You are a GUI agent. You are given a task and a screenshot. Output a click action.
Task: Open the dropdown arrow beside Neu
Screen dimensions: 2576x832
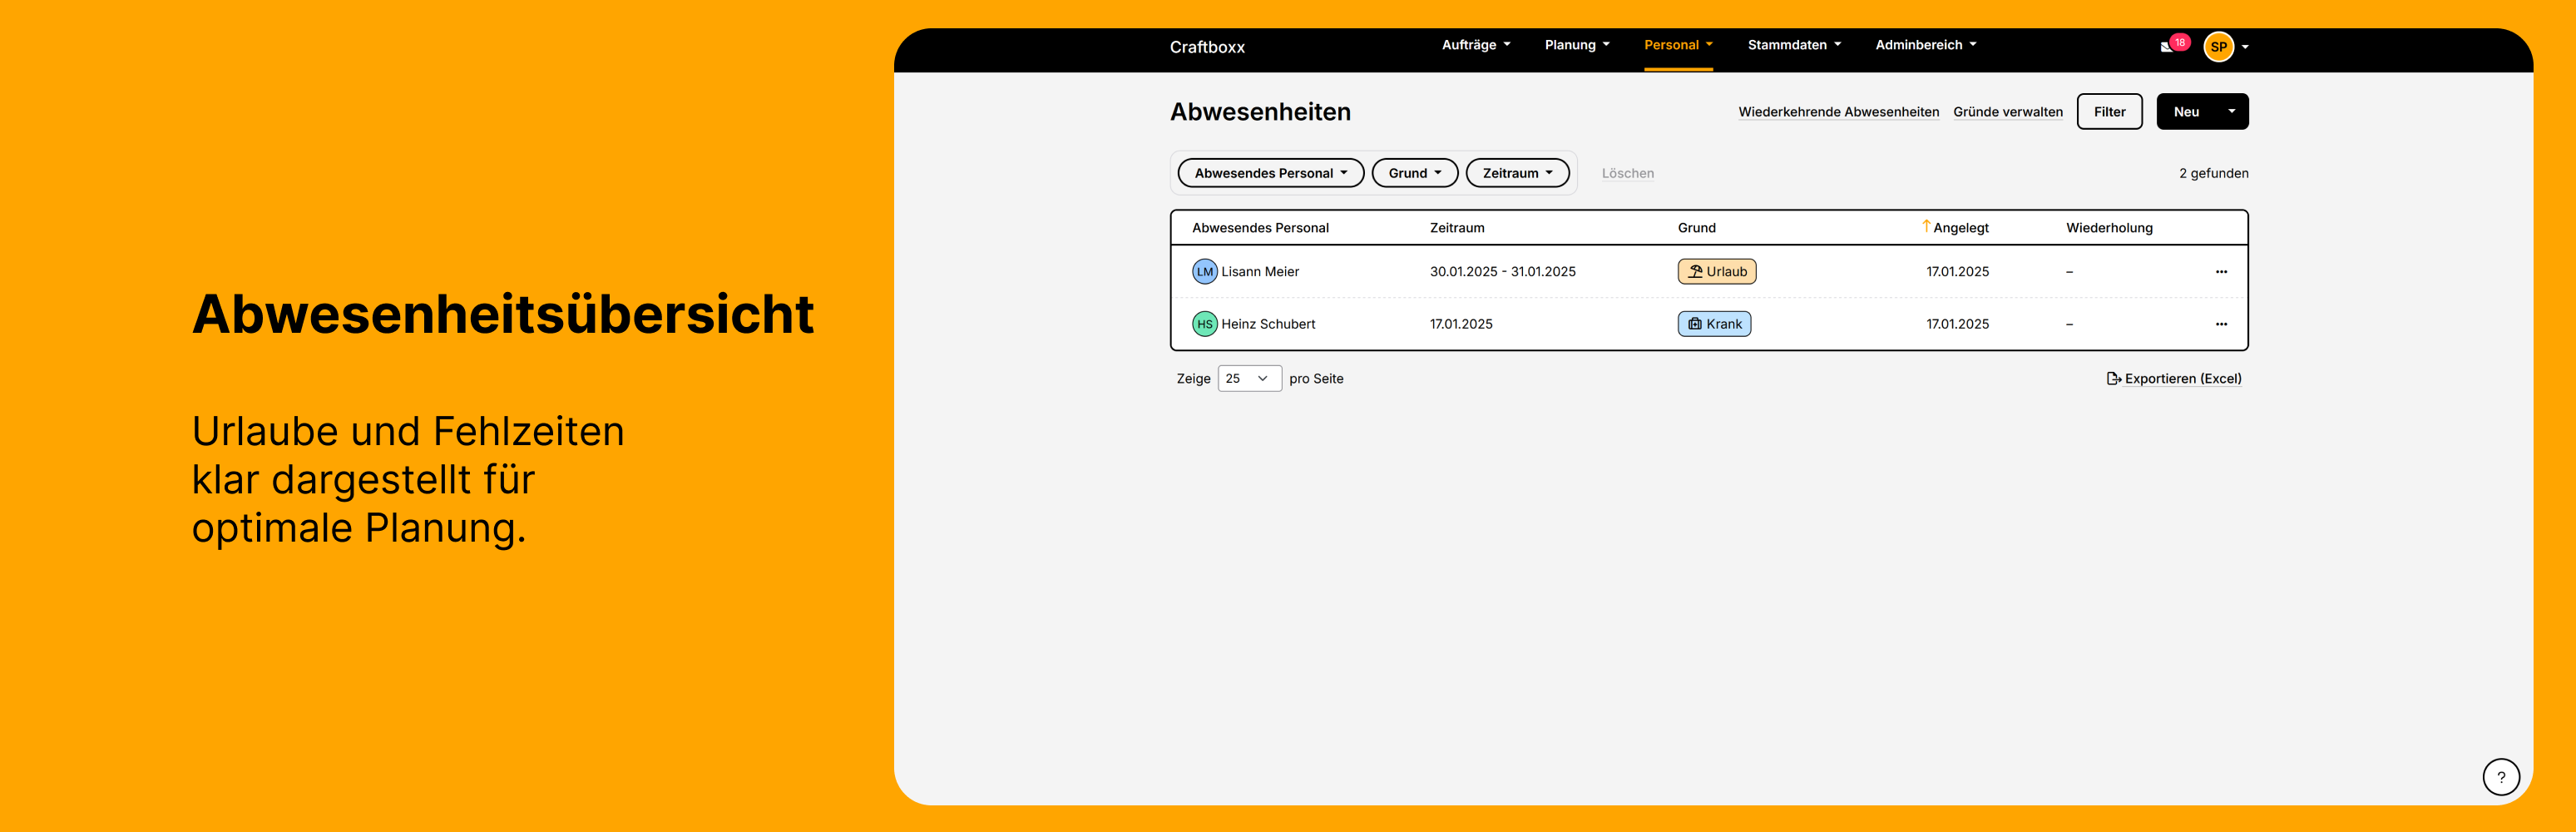(x=2231, y=112)
